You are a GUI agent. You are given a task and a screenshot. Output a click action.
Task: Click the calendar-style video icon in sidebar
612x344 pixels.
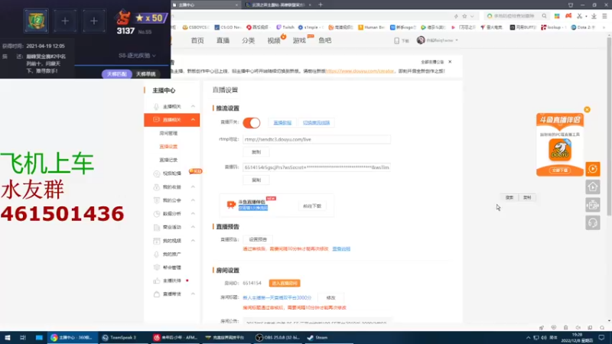coord(157,241)
